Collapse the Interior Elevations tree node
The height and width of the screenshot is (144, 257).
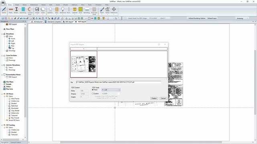(2, 65)
